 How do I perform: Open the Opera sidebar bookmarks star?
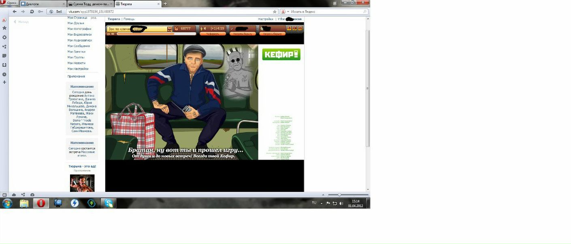pyautogui.click(x=4, y=28)
